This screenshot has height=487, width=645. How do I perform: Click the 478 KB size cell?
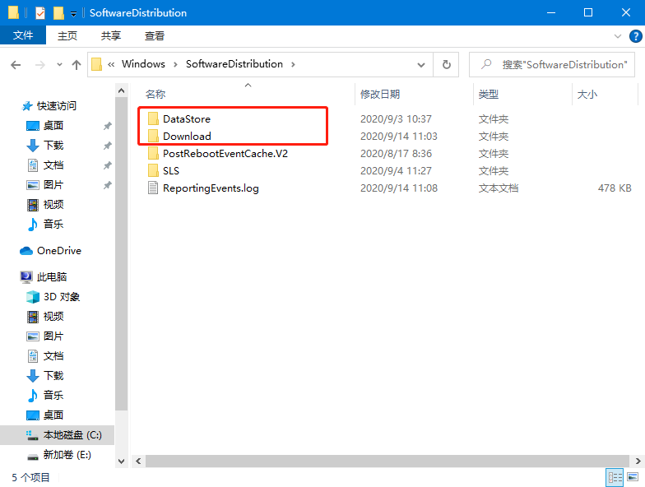tap(615, 188)
